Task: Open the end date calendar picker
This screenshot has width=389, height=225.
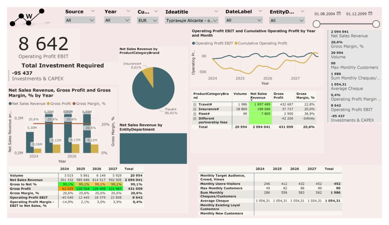Action: [x=370, y=14]
